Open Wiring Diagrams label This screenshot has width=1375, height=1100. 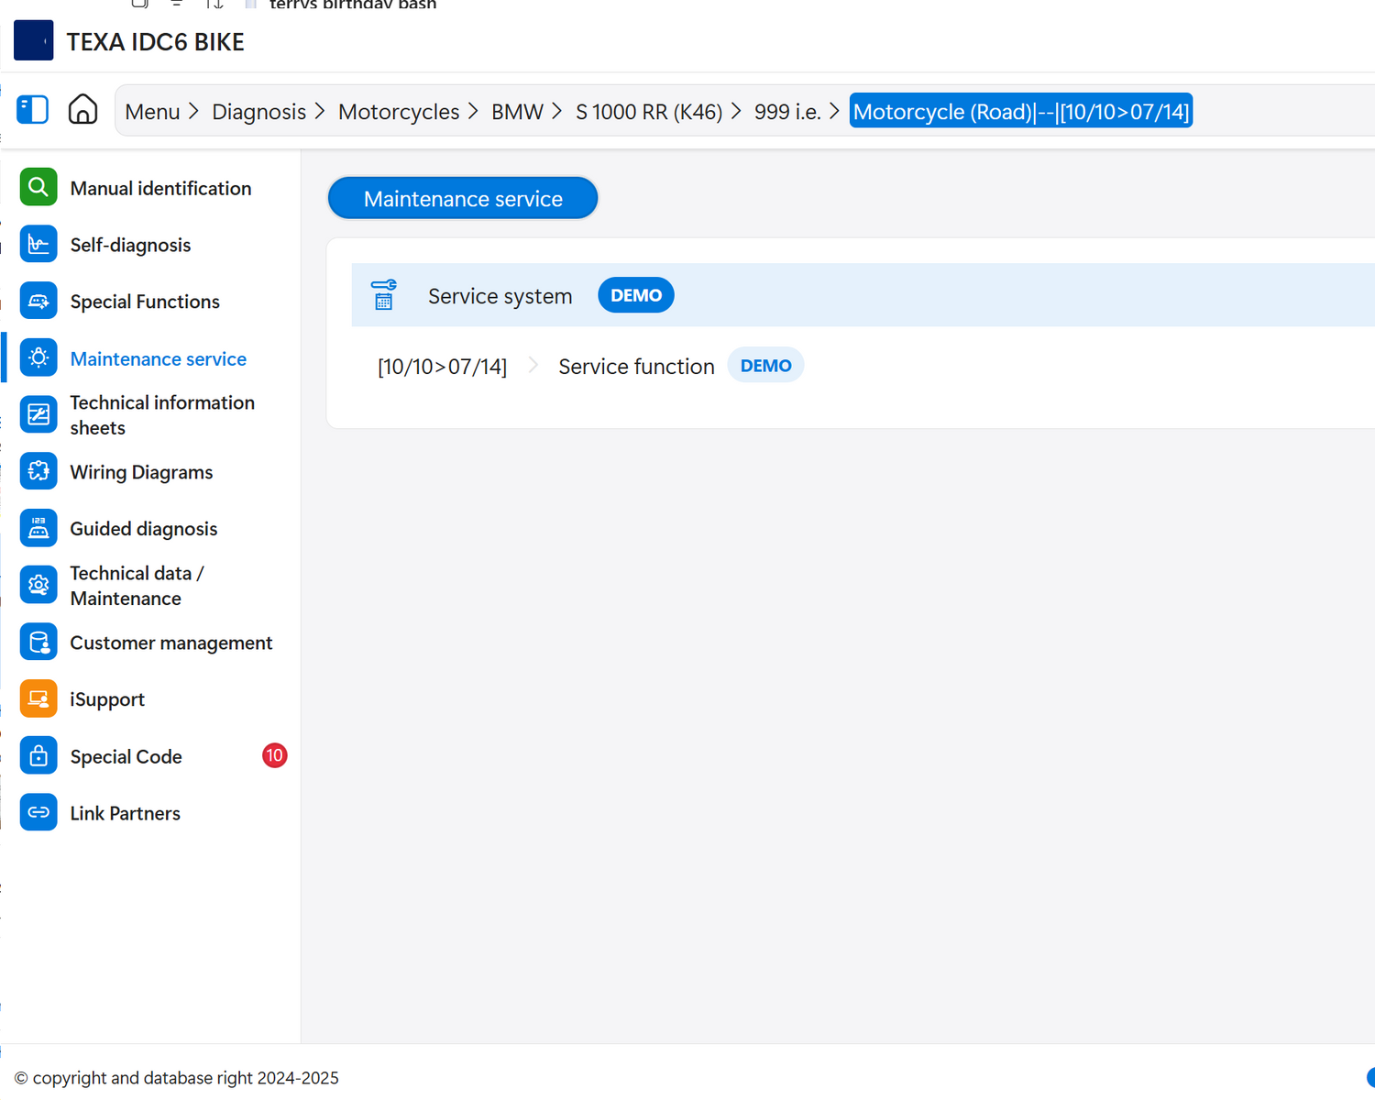(x=141, y=472)
